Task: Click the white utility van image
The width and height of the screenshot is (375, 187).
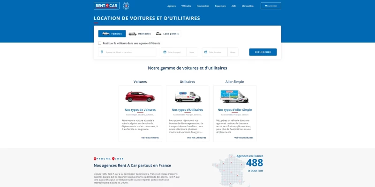Action: [x=188, y=97]
